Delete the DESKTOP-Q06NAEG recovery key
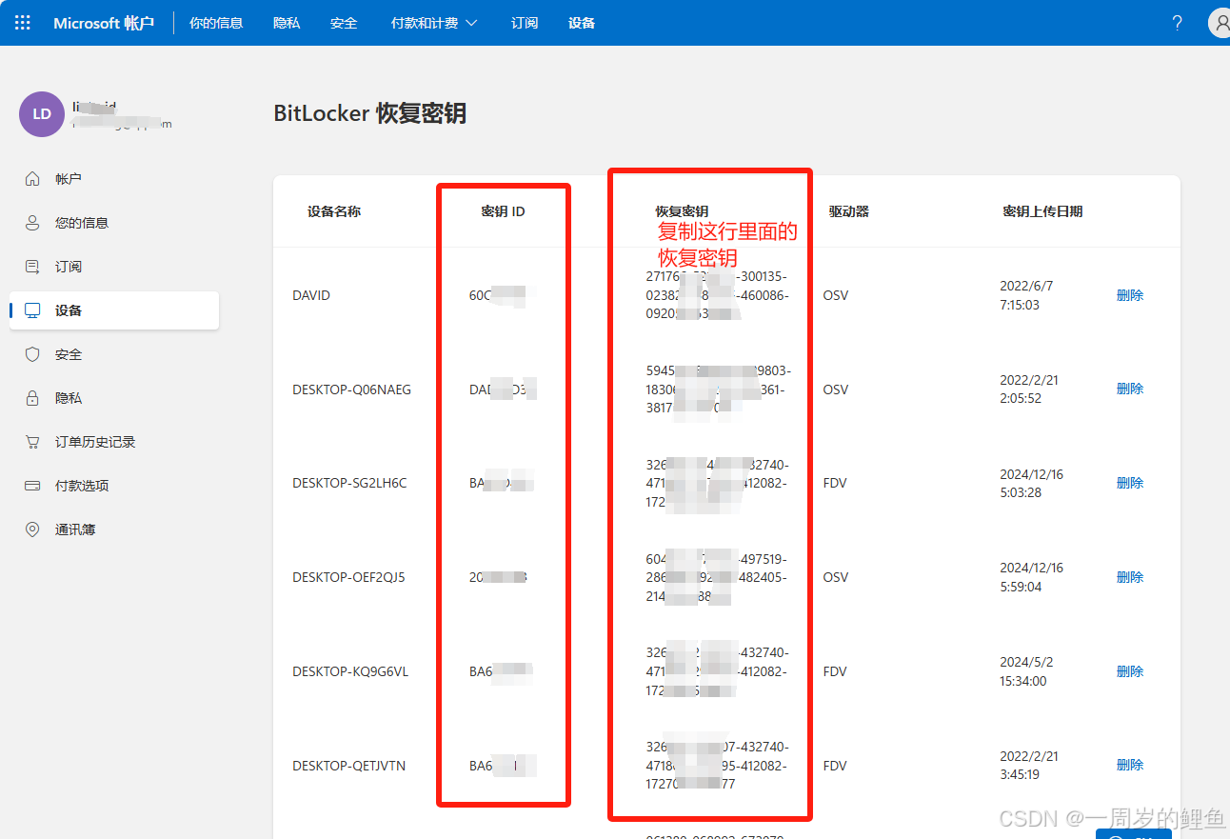The image size is (1230, 839). [1130, 389]
